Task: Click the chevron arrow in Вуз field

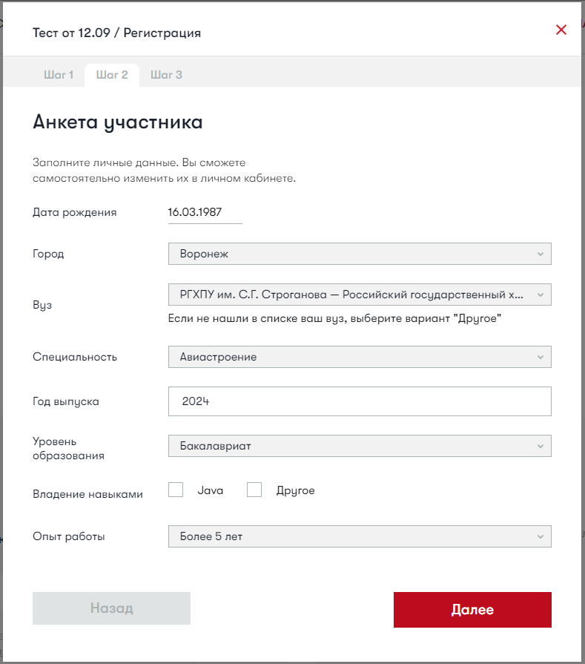Action: coord(541,295)
